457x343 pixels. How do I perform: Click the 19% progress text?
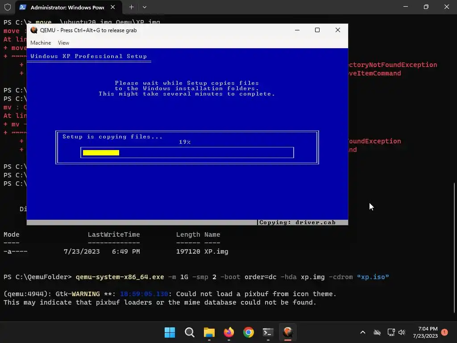pos(184,142)
